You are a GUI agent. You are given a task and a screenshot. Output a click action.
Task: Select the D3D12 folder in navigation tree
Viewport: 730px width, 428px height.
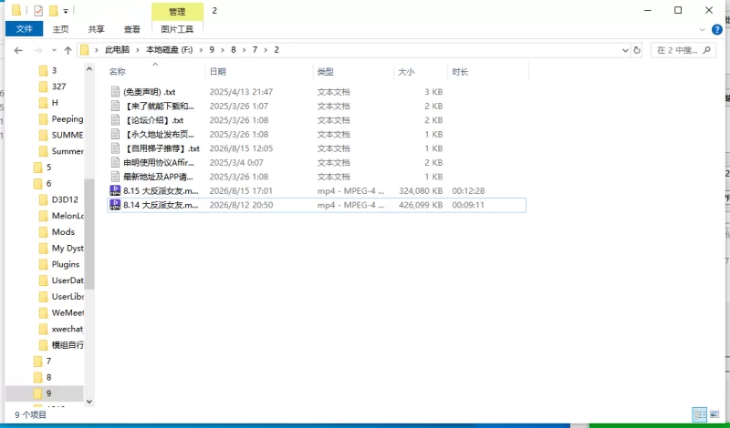click(x=65, y=199)
